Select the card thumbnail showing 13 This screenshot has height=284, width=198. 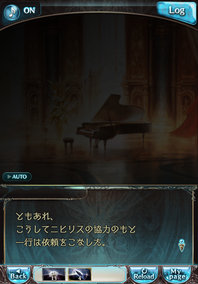point(54,274)
